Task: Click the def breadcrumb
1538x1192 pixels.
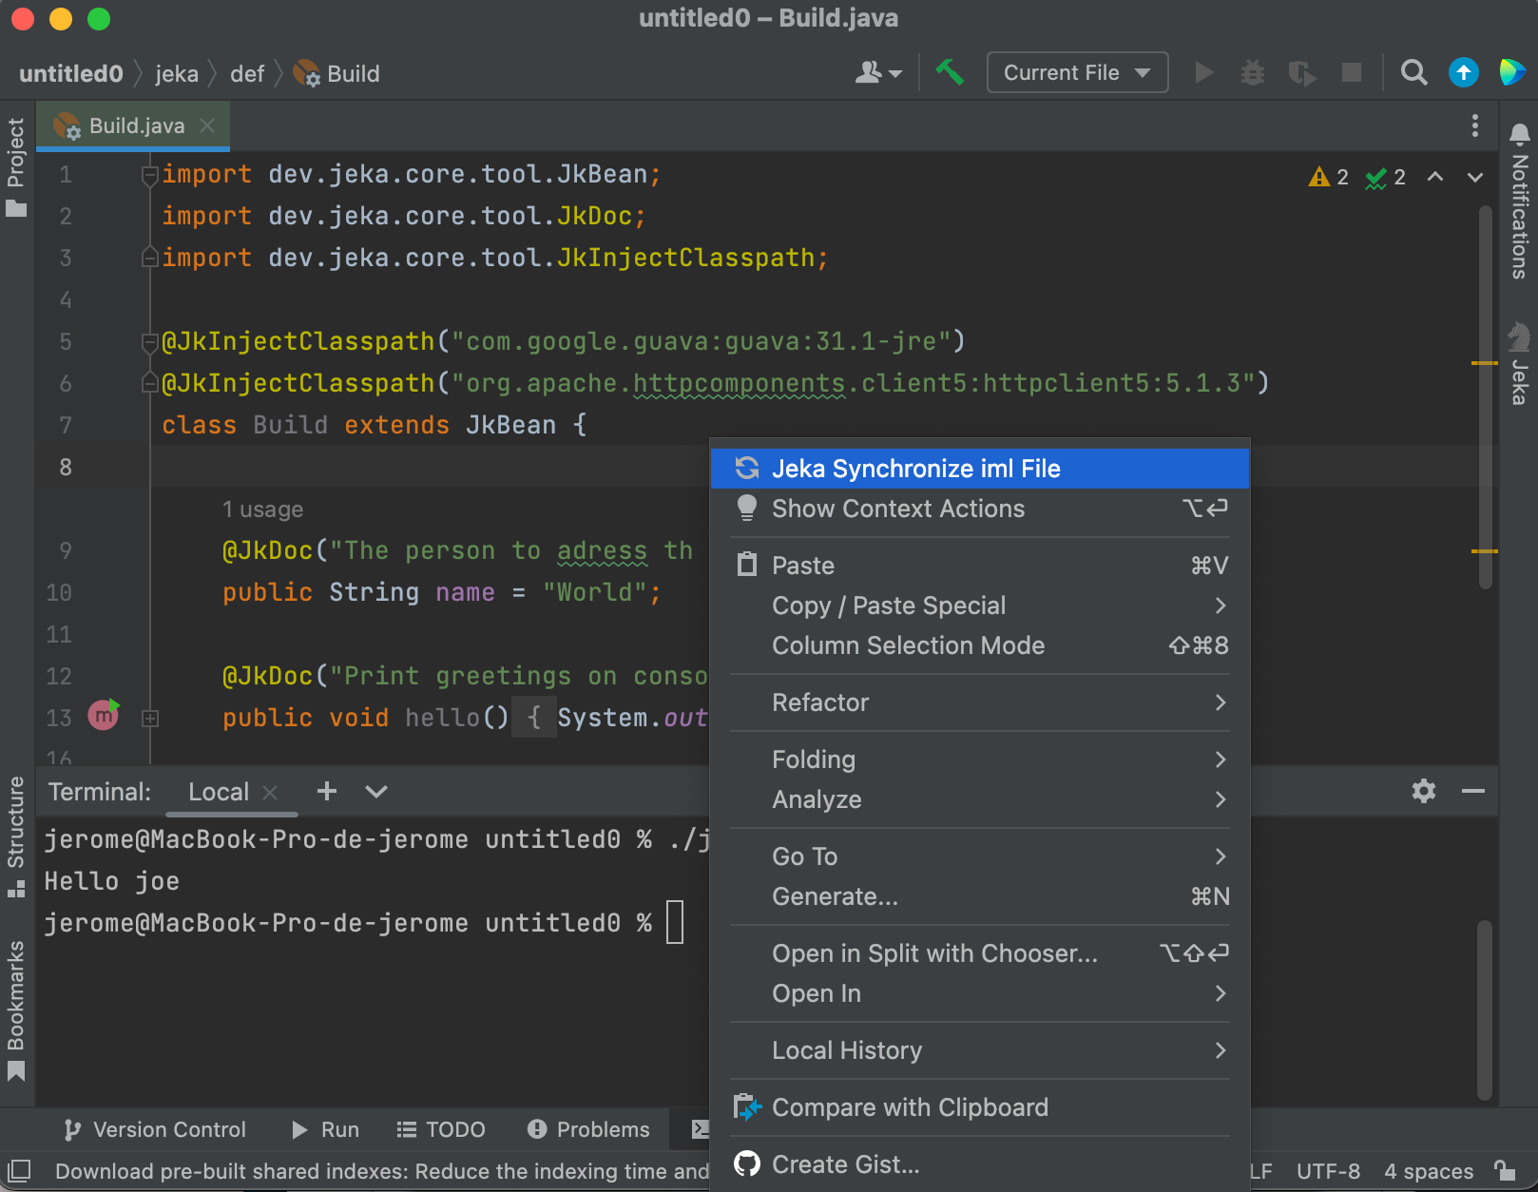Action: tap(247, 73)
